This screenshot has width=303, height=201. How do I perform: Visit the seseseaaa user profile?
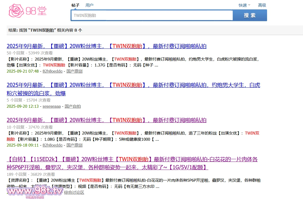[51, 106]
